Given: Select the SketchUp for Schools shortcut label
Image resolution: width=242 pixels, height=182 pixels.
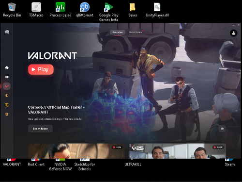Looking at the screenshot, I should point(85,166).
